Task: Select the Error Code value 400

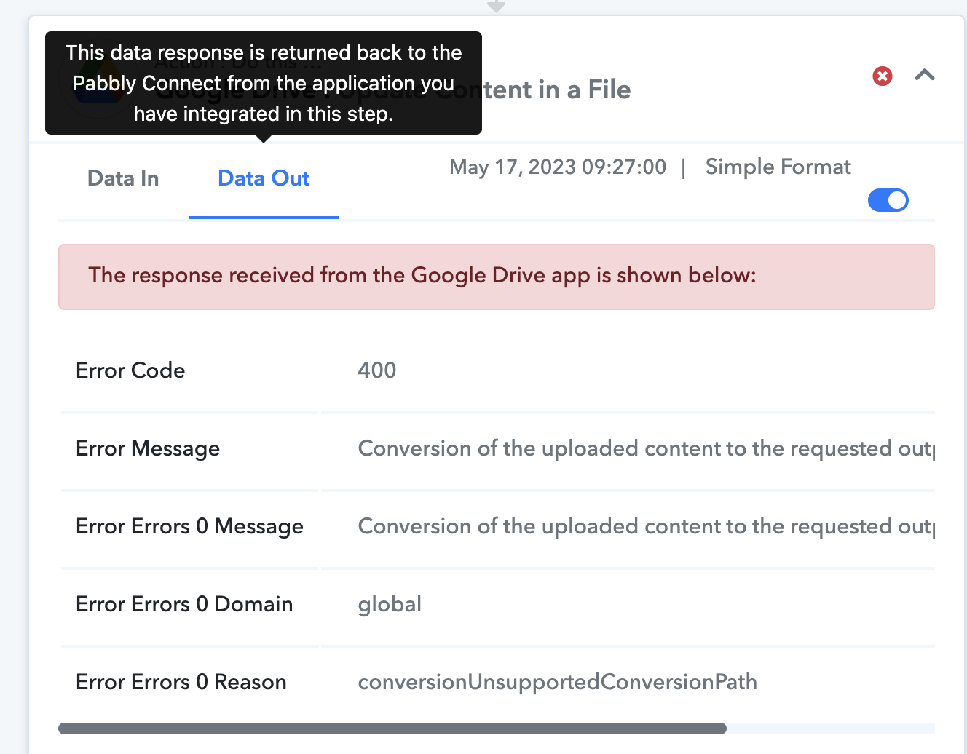Action: tap(377, 370)
